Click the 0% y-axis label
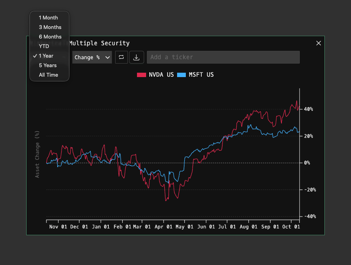Viewport: 351px width, 265px height. tap(307, 163)
